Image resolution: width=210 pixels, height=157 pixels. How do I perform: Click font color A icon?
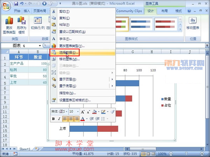82,119
